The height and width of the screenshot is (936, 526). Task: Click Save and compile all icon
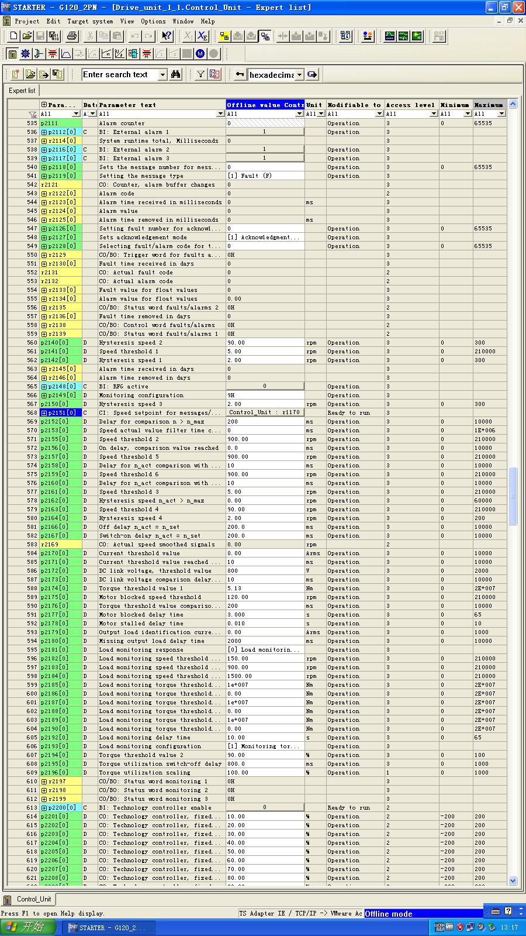pyautogui.click(x=54, y=36)
